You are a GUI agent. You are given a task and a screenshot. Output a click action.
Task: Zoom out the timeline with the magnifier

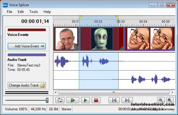click(x=161, y=100)
